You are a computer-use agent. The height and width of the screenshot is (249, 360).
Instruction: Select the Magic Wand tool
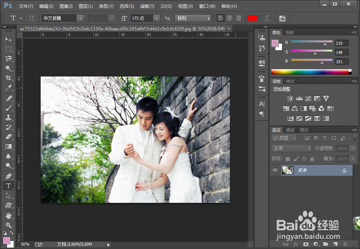9,68
